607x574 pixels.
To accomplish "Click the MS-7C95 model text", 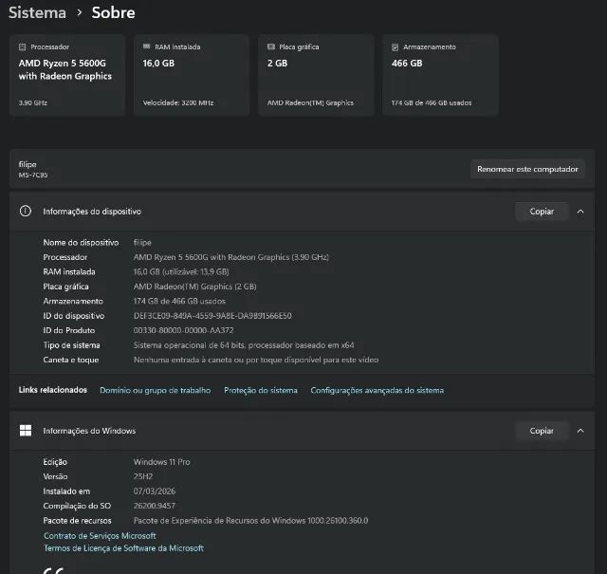I will (33, 176).
